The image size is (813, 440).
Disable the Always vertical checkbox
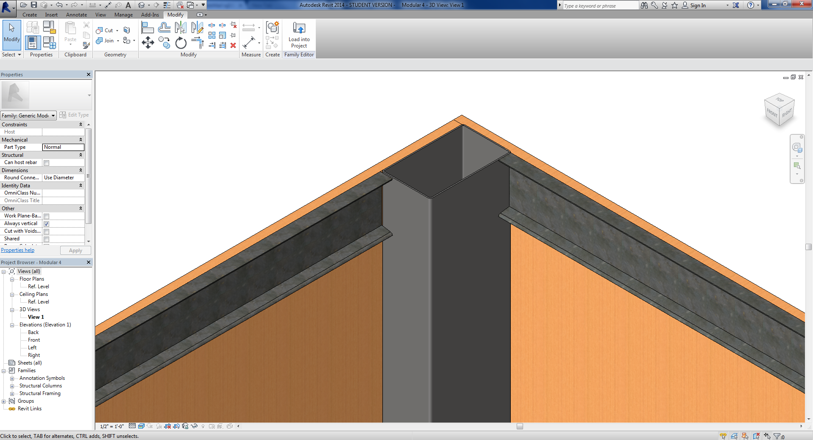click(x=46, y=223)
